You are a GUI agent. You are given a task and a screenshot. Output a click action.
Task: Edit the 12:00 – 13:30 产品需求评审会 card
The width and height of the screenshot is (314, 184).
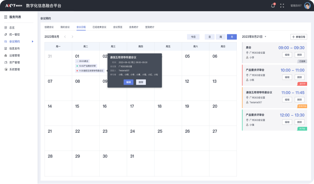point(287,122)
